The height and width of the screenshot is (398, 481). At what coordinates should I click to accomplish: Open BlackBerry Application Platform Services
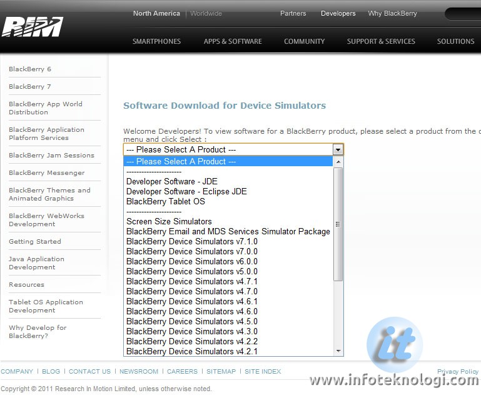[46, 134]
